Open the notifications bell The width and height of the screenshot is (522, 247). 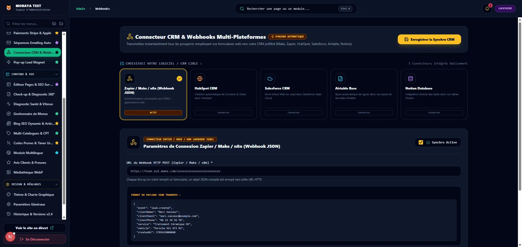[x=487, y=8]
